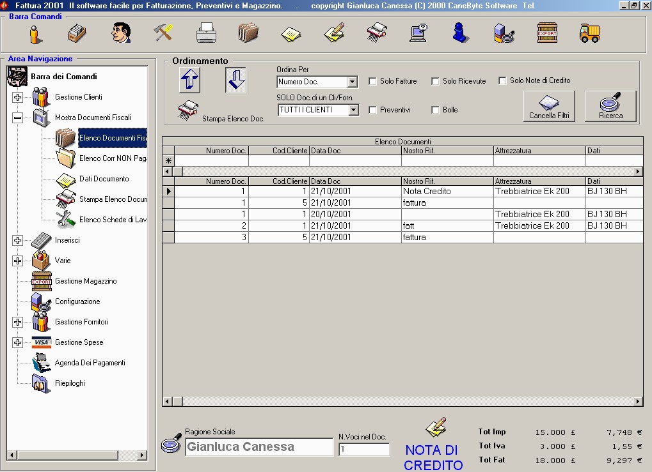Click the document list bottom scrollbar right arrow

(638, 402)
